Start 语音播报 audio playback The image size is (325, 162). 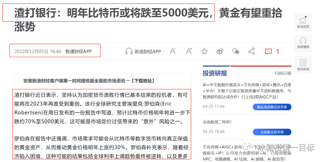303,43
